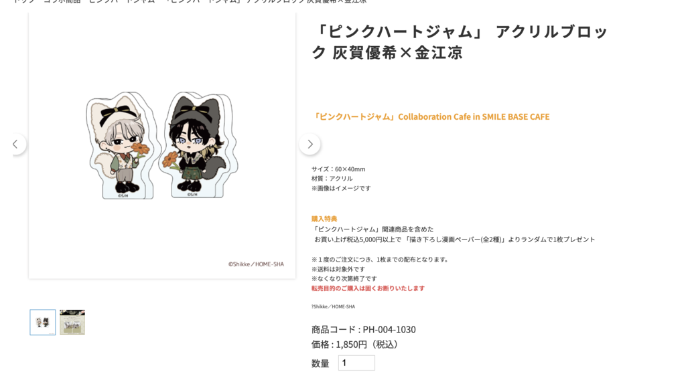Advance to the next product image
The width and height of the screenshot is (686, 380).
click(x=310, y=144)
